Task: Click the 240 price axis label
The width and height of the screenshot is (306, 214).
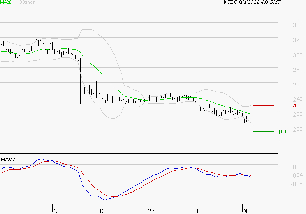Action: coord(298,99)
